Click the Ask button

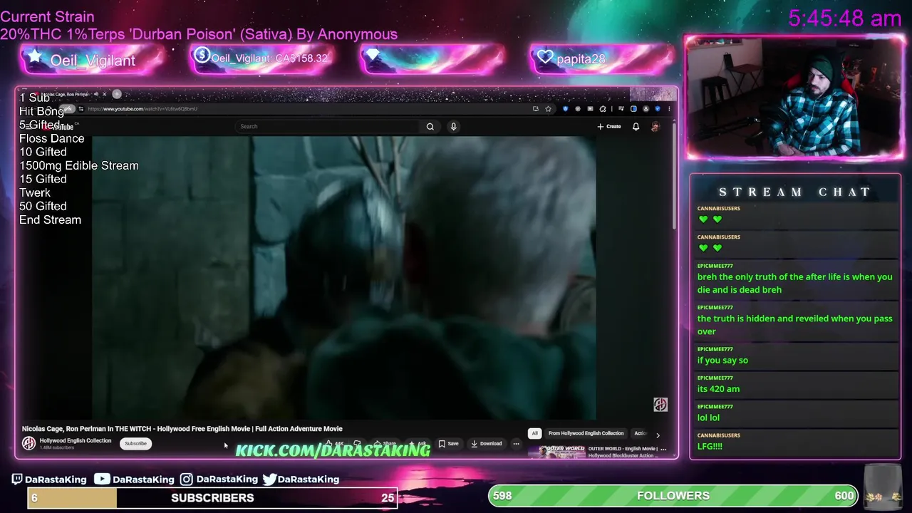[418, 443]
